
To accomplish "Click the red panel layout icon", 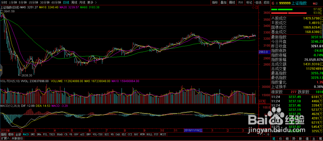I will [x=257, y=7].
